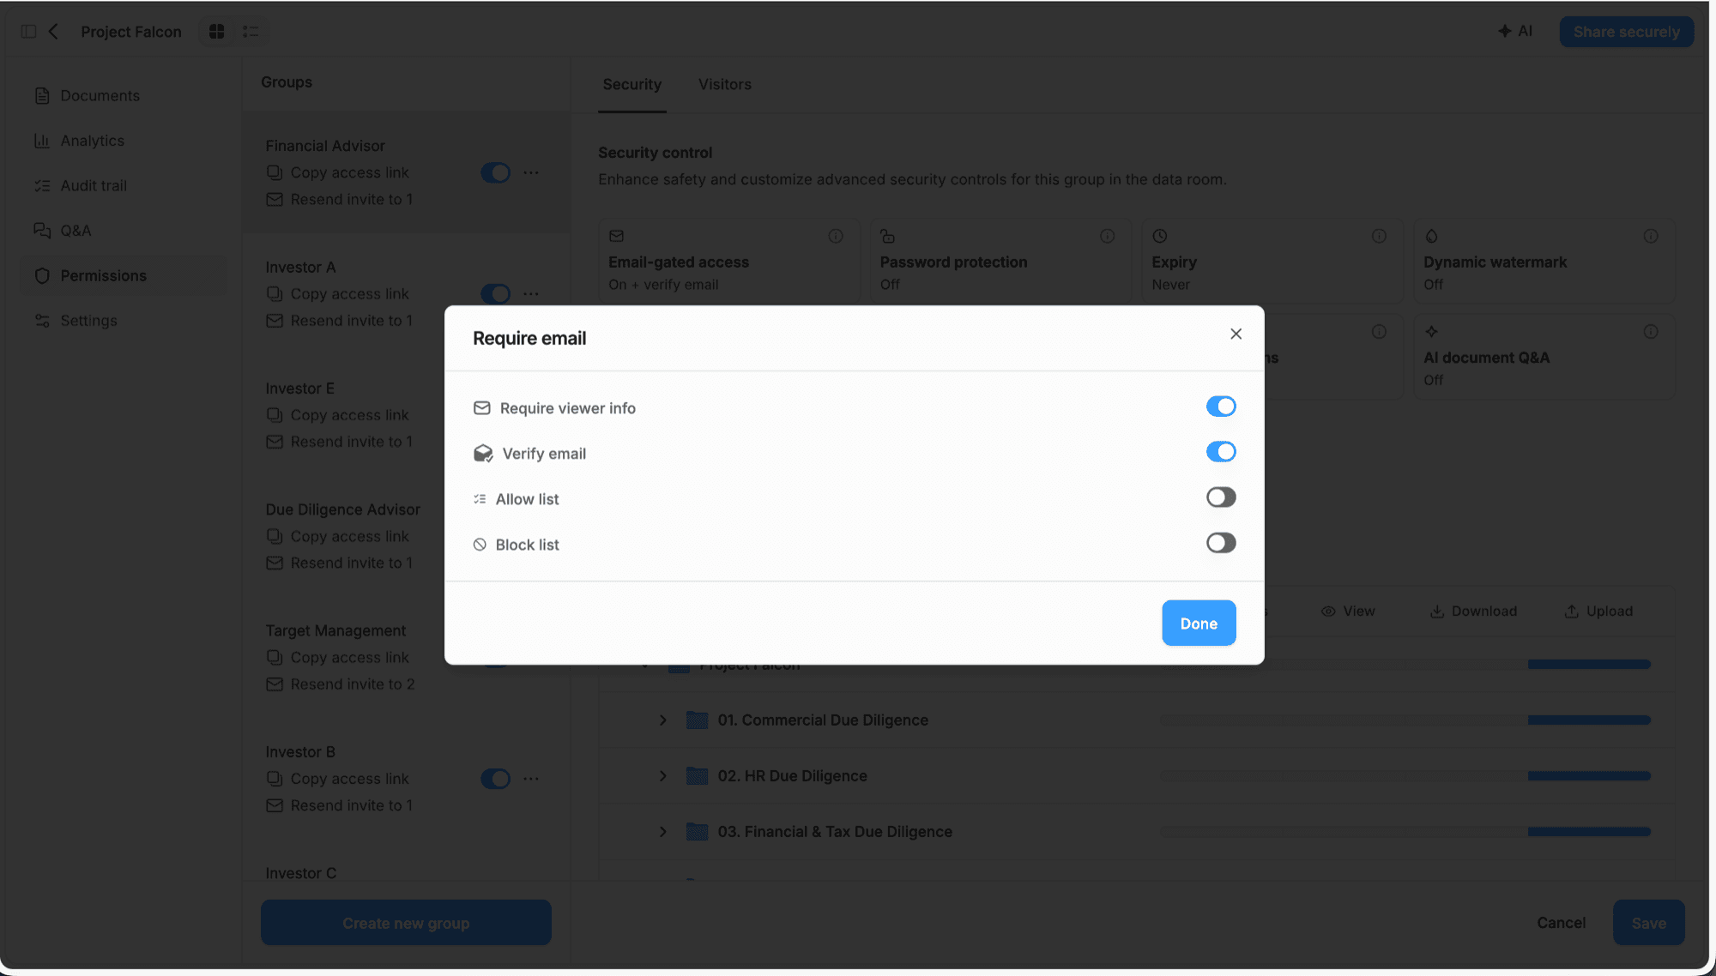The image size is (1716, 976).
Task: Switch to grid view icon
Action: [217, 32]
